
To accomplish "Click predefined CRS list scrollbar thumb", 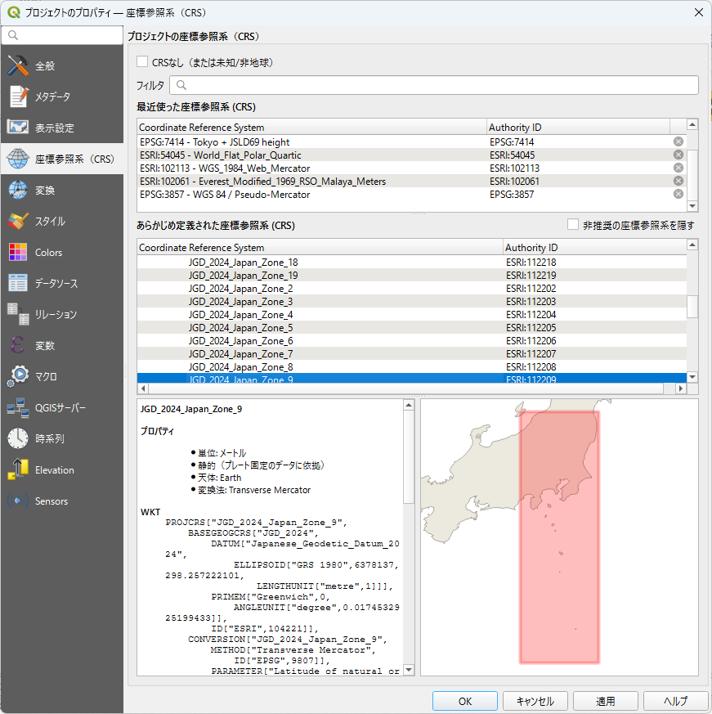I will 692,307.
